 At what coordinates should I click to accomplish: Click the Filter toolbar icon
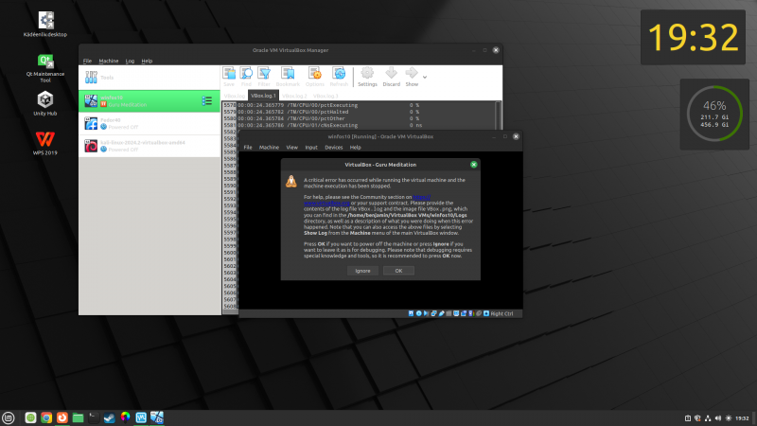(264, 77)
